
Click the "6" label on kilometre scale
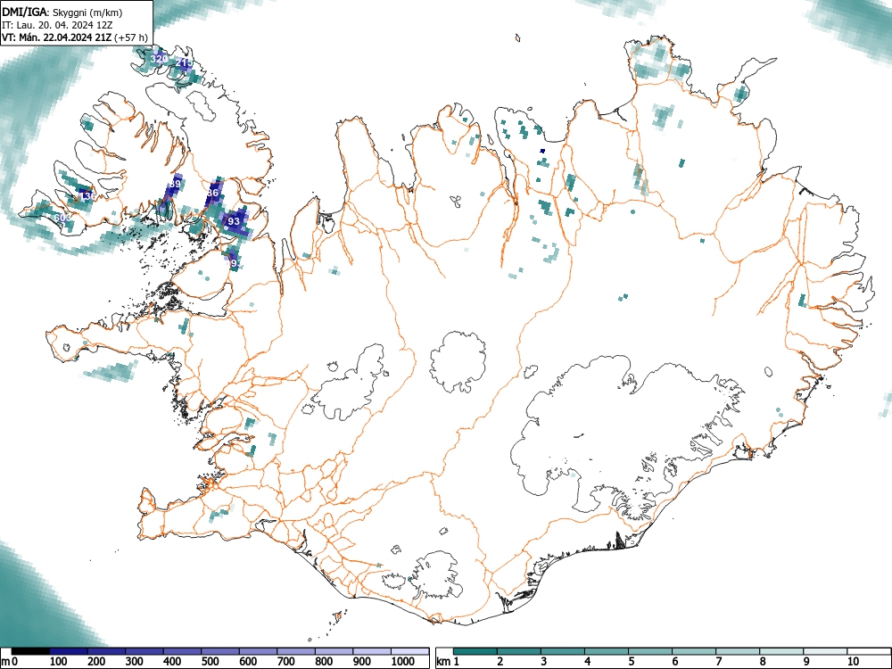[675, 661]
